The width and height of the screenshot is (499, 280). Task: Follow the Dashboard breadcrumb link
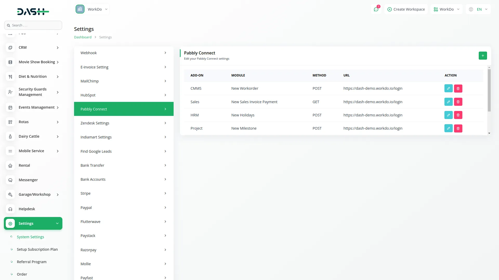(x=82, y=37)
